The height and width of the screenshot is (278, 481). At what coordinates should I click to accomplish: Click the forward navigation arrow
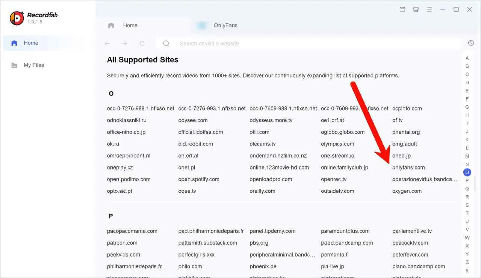[124, 43]
